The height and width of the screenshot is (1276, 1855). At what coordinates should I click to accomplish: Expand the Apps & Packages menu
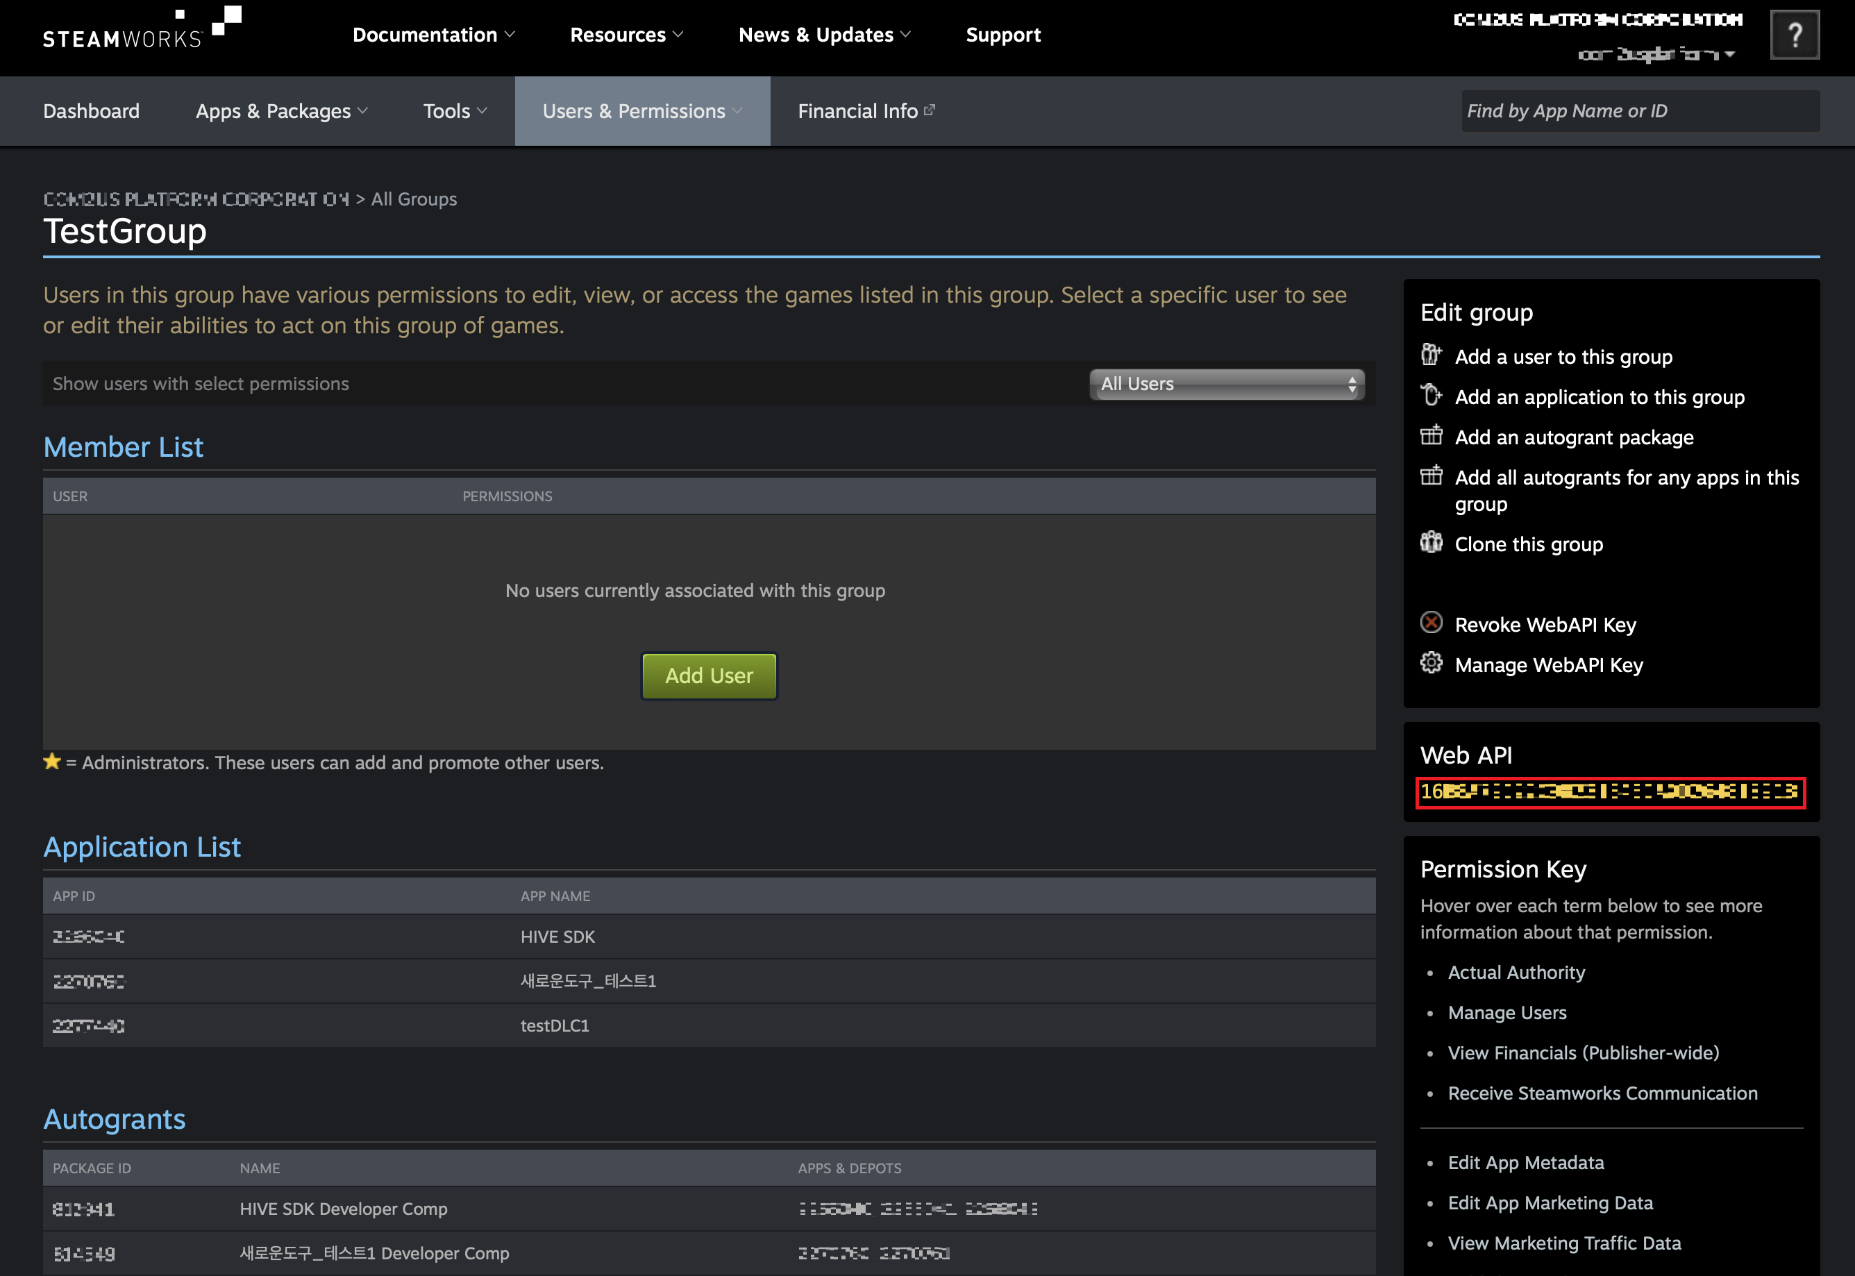tap(281, 111)
